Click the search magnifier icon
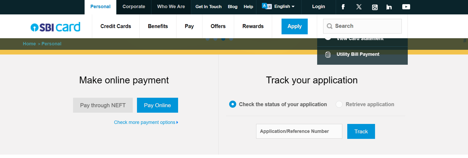Viewport: 468px width, 158px height. click(x=330, y=26)
